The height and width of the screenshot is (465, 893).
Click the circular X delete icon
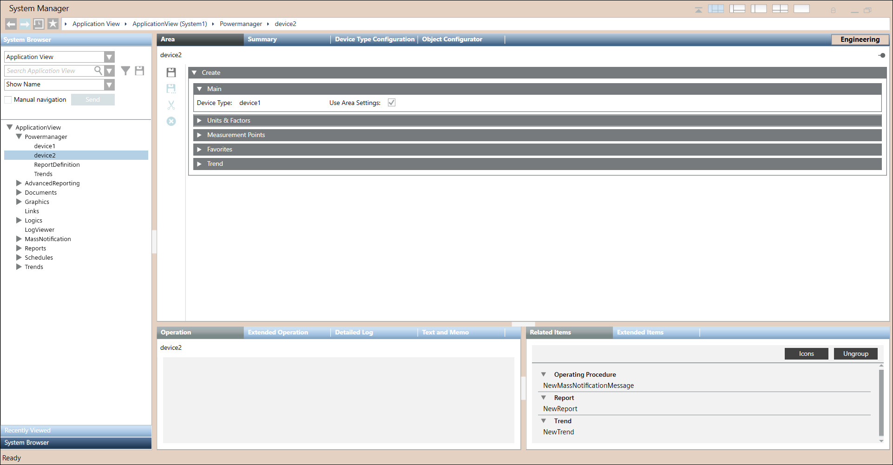pyautogui.click(x=171, y=121)
